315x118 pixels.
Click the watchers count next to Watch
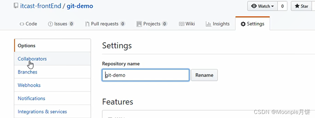pyautogui.click(x=282, y=6)
